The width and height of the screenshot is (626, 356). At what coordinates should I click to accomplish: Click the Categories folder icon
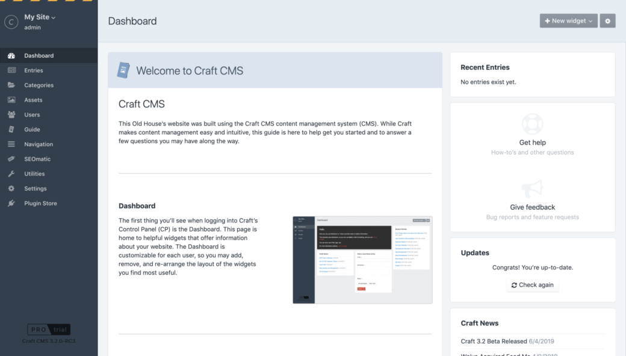click(x=11, y=85)
